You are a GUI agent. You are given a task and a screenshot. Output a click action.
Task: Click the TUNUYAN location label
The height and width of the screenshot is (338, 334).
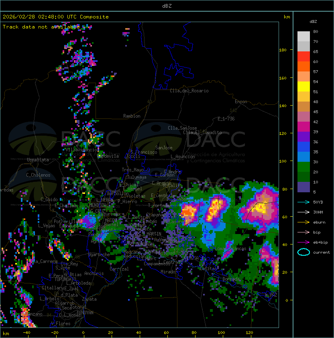pyautogui.click(x=85, y=313)
